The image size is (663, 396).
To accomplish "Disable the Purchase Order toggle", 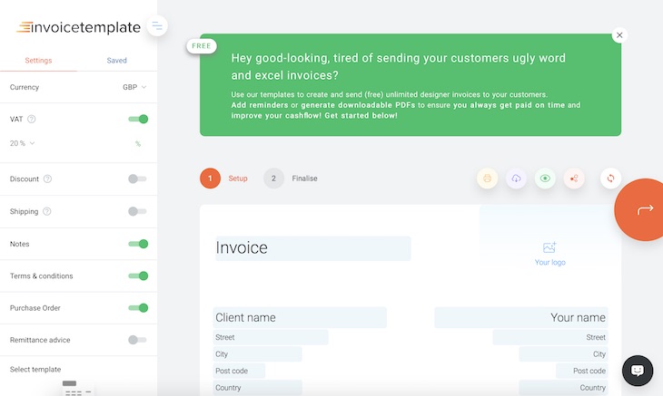I will [138, 308].
